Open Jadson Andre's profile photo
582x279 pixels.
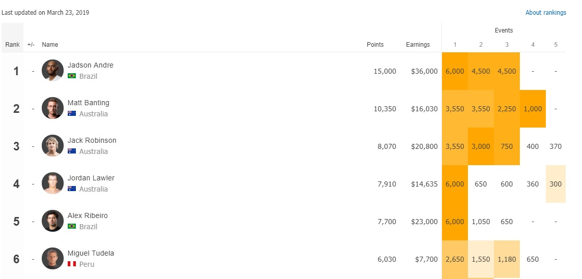[53, 71]
